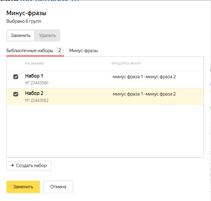The width and height of the screenshot is (211, 201).
Task: Click set number № 22443580
Action: [x=37, y=83]
